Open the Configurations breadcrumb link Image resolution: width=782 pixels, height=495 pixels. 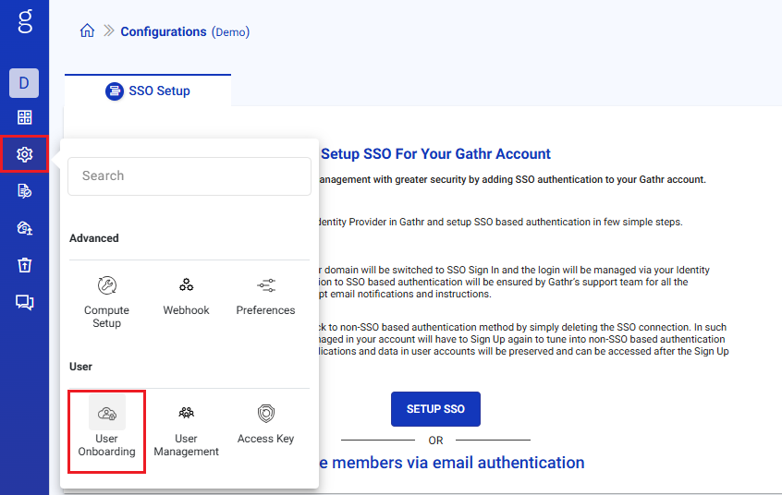(164, 31)
